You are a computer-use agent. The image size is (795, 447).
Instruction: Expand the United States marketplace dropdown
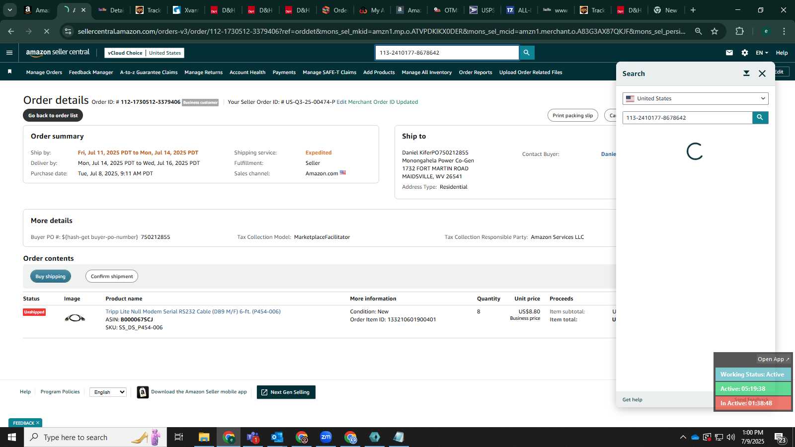point(695,98)
